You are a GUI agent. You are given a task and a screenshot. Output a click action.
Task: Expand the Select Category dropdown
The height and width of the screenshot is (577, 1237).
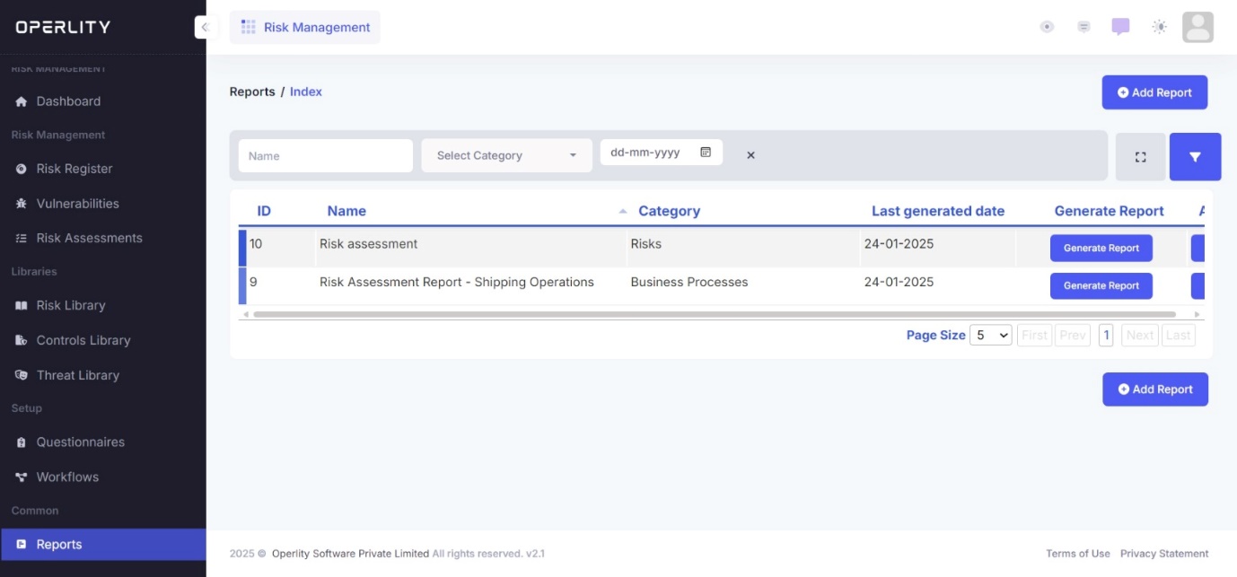(506, 155)
